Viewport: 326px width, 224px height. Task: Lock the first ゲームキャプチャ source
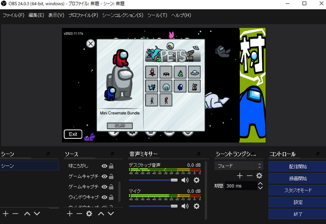[111, 176]
